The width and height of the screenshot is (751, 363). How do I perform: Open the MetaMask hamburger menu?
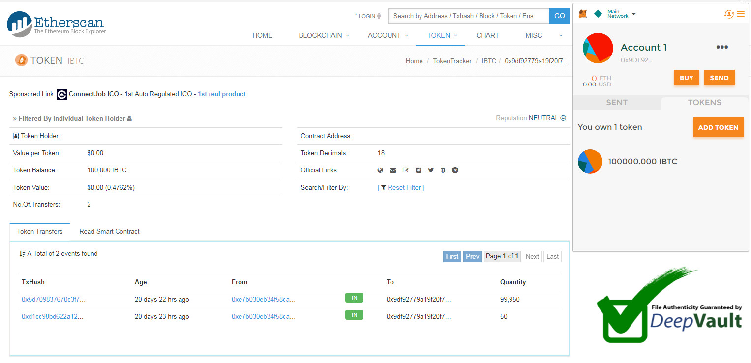tap(740, 14)
